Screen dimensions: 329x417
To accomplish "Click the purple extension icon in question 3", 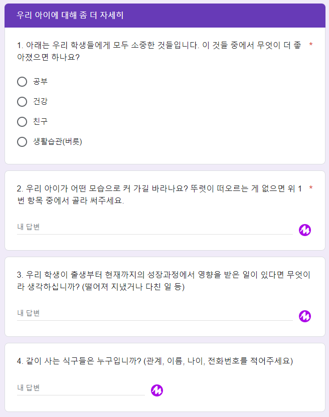I will pyautogui.click(x=305, y=316).
